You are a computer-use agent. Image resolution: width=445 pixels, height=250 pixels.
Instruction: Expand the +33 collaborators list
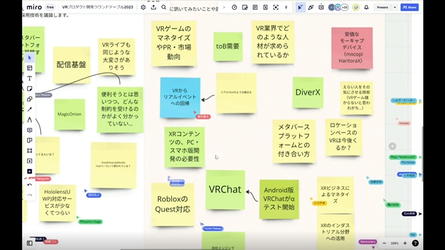[344, 7]
